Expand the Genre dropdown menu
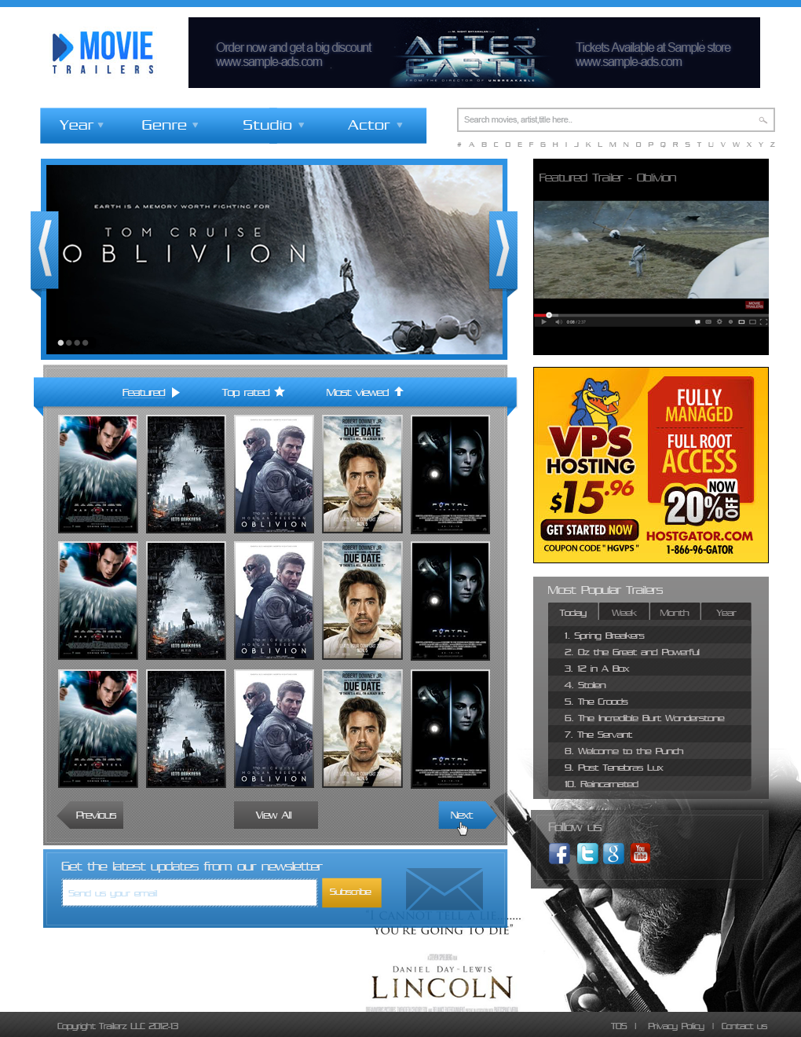Viewport: 801px width, 1037px height. coord(170,126)
